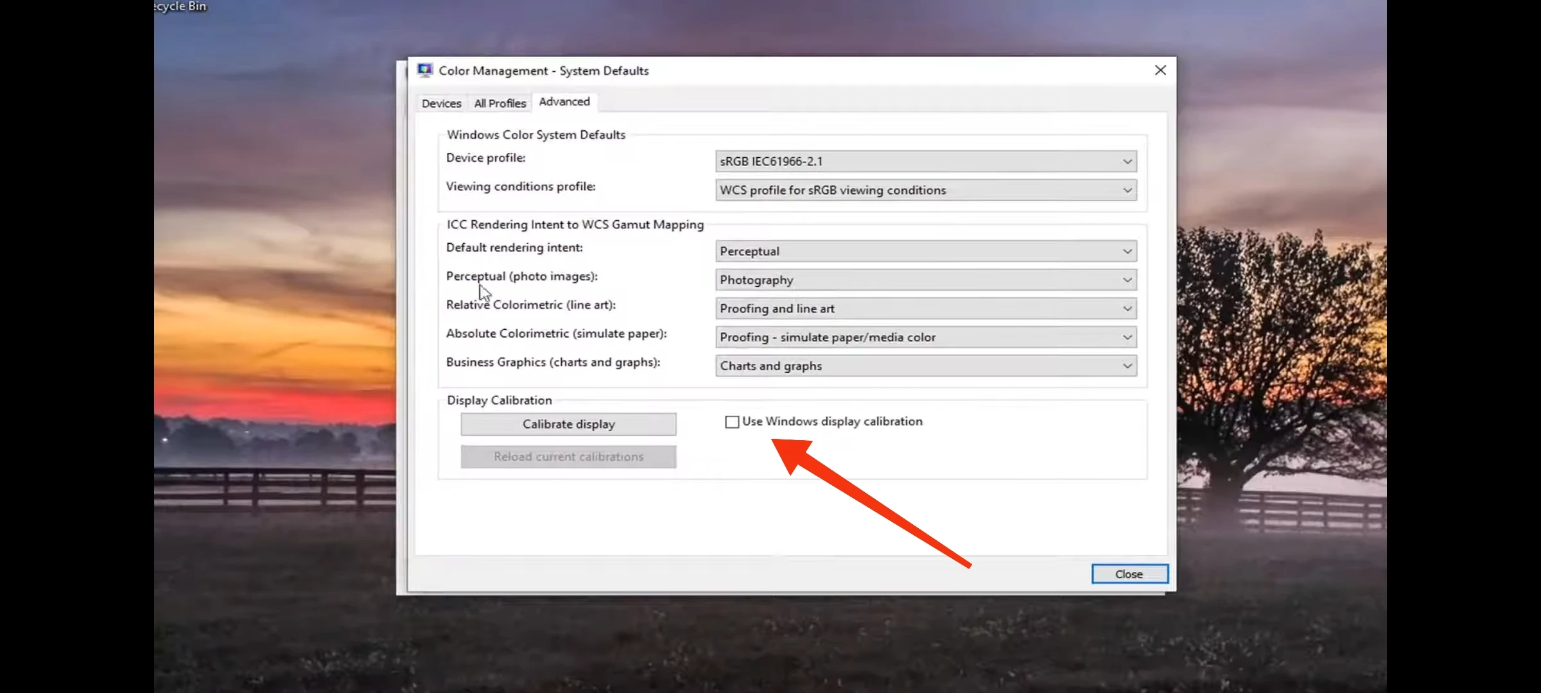This screenshot has width=1541, height=693.
Task: Expand the Device profile dropdown
Action: coord(925,162)
